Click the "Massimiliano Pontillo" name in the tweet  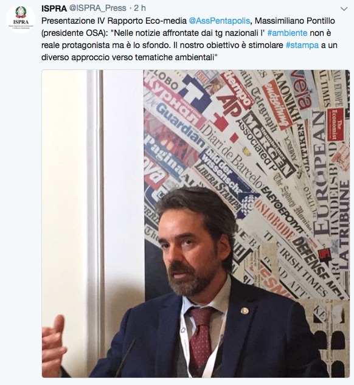point(295,21)
